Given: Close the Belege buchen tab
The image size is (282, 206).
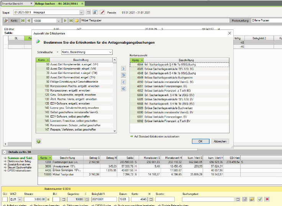Looking at the screenshot, I should pyautogui.click(x=82, y=3).
